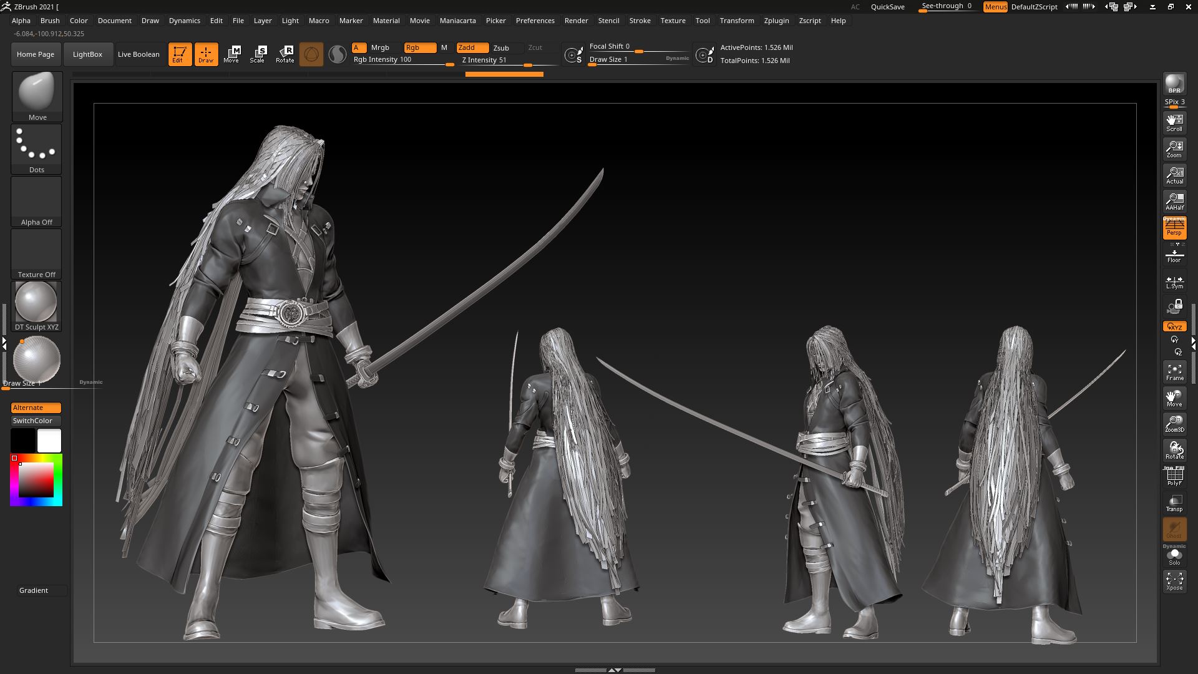Render with the BPR button

[x=1174, y=84]
